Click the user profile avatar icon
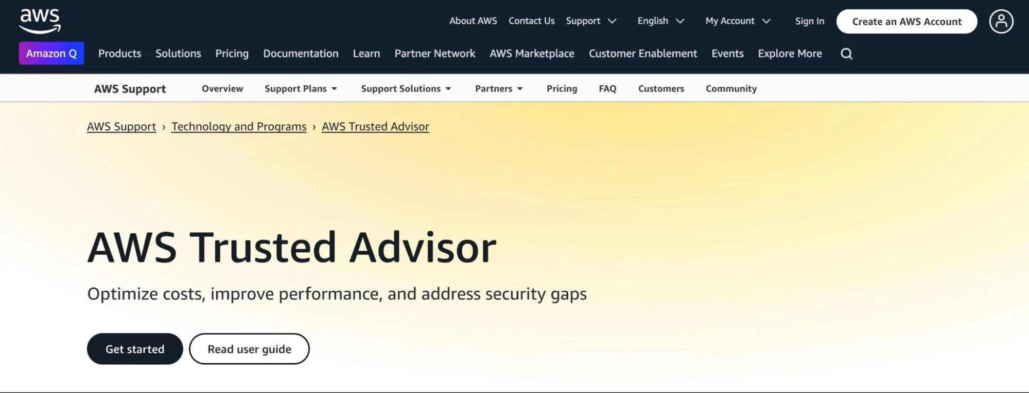This screenshot has height=393, width=1029. (x=1001, y=21)
